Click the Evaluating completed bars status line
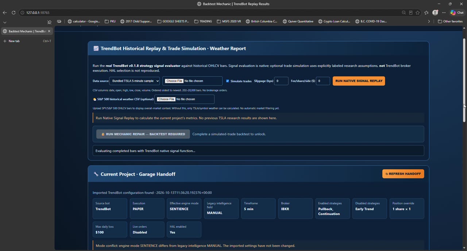This screenshot has width=467, height=251. click(x=258, y=151)
